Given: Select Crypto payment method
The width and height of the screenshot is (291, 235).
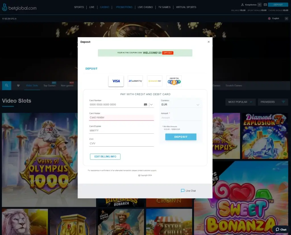Looking at the screenshot, I should [x=174, y=81].
